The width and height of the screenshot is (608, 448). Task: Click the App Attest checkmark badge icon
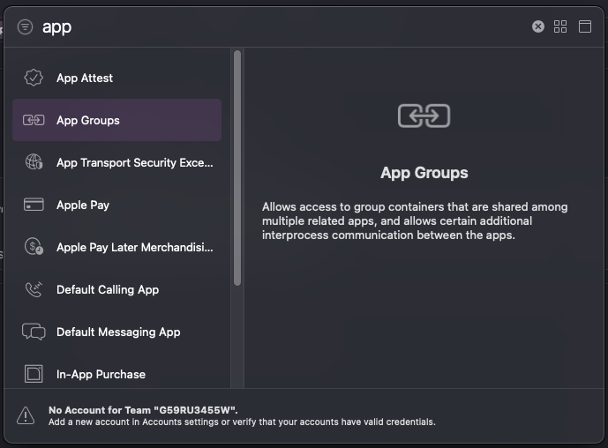coord(34,78)
